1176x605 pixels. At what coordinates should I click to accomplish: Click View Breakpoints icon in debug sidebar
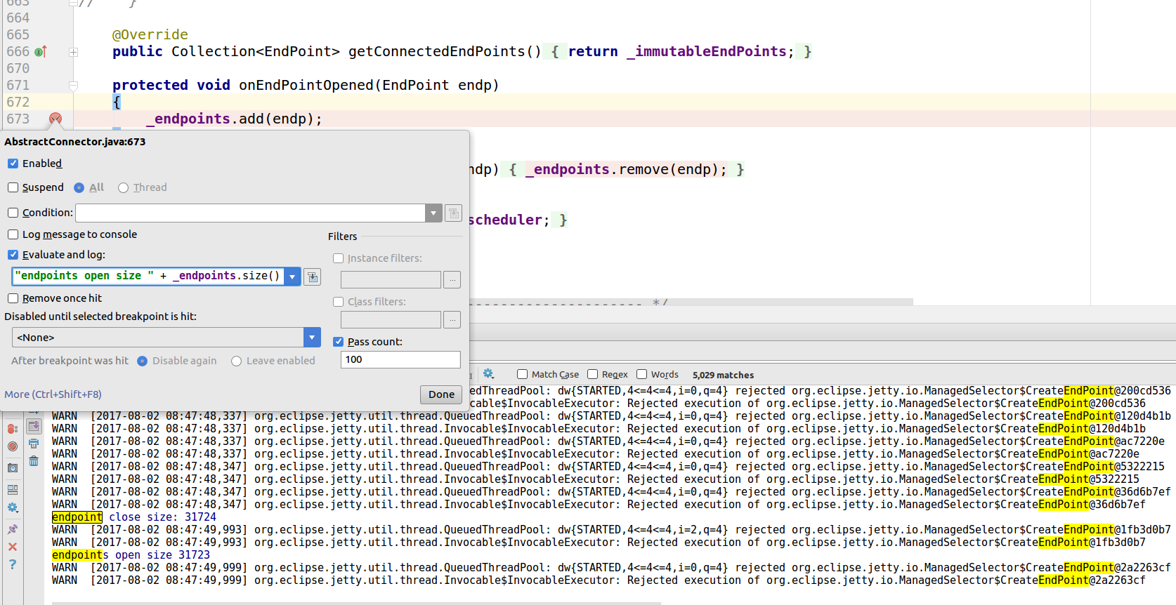[x=13, y=429]
